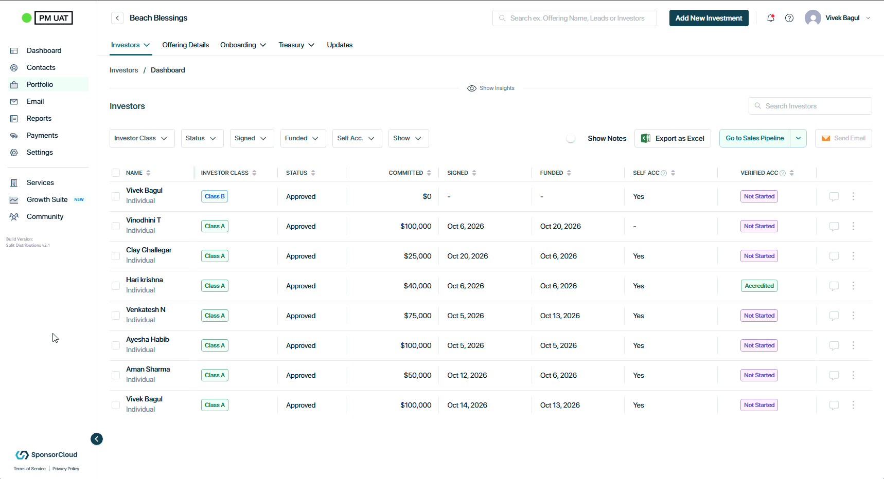Image resolution: width=884 pixels, height=479 pixels.
Task: Sort by the Funded column arrows
Action: [x=569, y=173]
